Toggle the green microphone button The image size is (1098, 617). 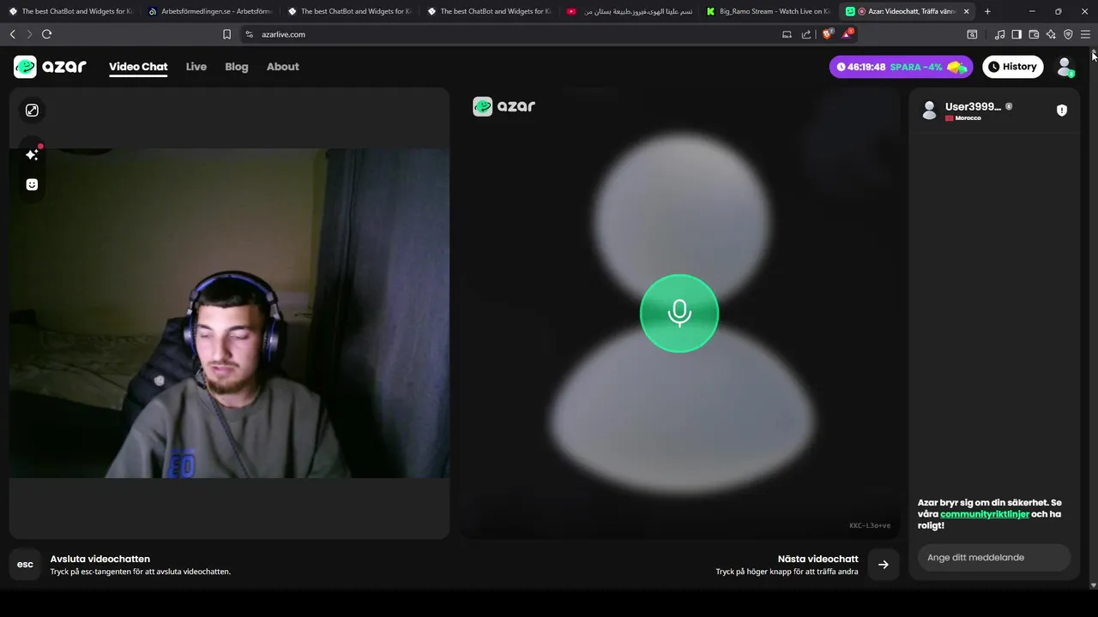coord(679,314)
